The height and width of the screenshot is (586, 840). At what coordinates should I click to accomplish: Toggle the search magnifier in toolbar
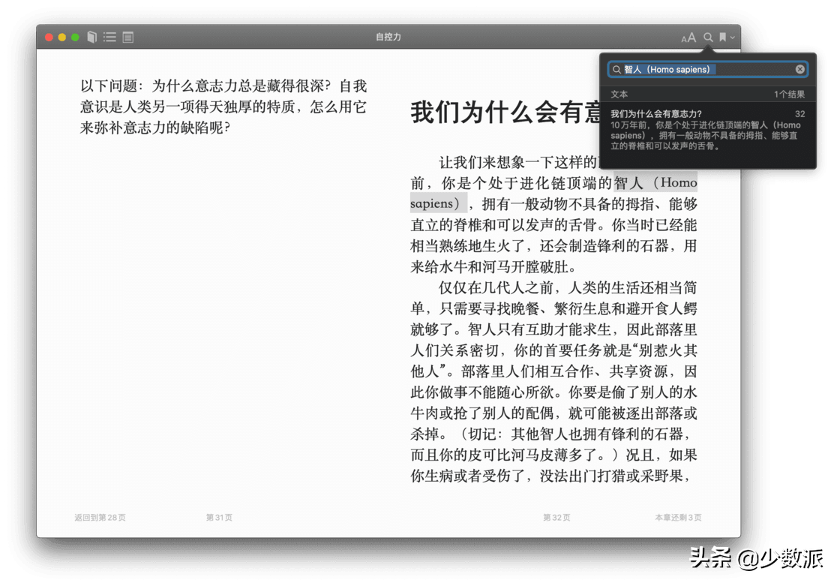click(x=708, y=37)
